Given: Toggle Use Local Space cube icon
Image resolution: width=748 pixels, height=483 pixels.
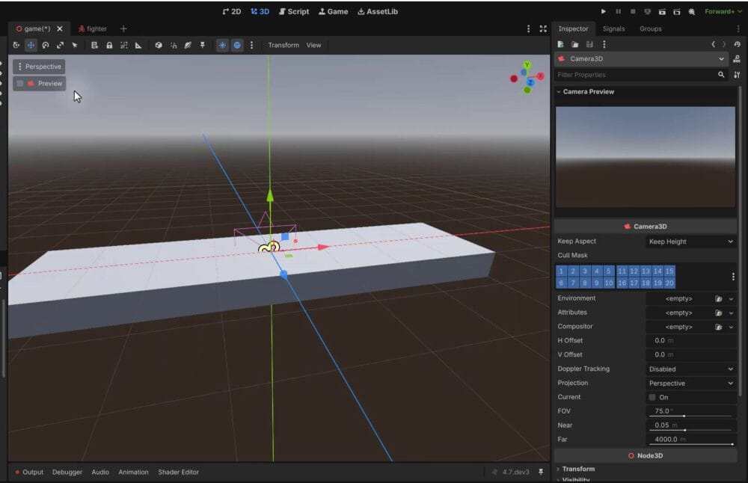Looking at the screenshot, I should point(159,46).
